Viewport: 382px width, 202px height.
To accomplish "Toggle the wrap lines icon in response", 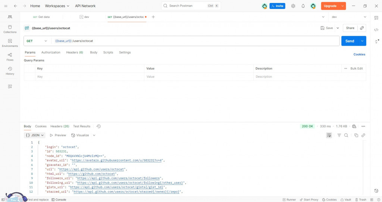I will pos(329,135).
